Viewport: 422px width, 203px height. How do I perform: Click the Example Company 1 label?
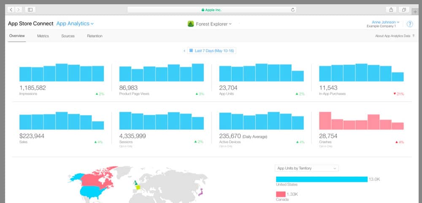click(x=381, y=26)
